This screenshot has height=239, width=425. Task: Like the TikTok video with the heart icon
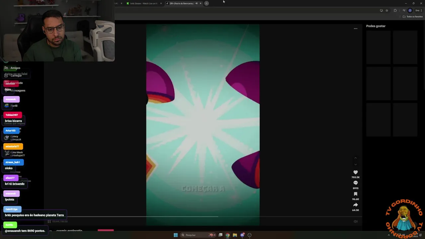pyautogui.click(x=355, y=172)
